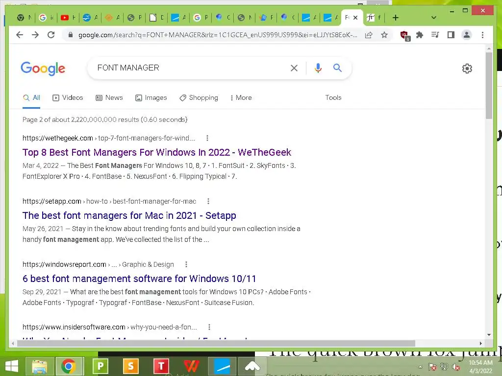Open the media control playlist icon
The width and height of the screenshot is (502, 376).
pos(435,35)
